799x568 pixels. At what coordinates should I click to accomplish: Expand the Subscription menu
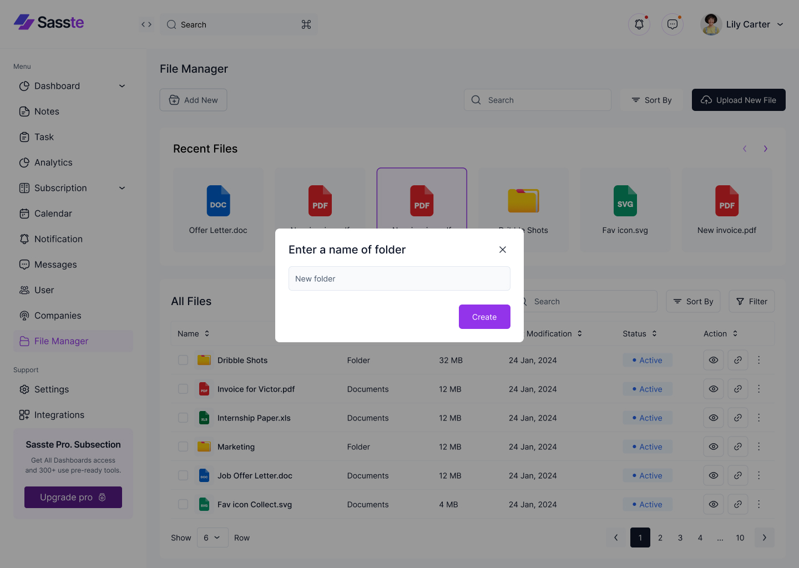coord(73,188)
